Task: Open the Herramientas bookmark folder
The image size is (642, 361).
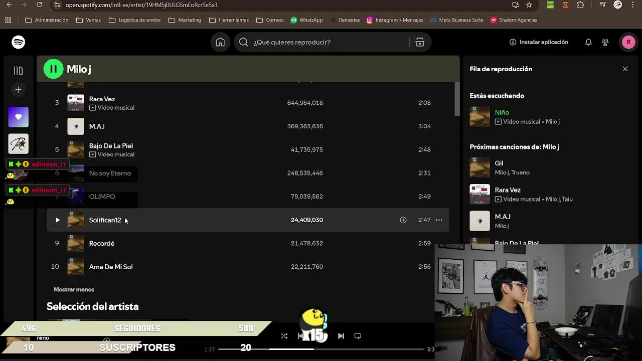Action: tap(229, 20)
